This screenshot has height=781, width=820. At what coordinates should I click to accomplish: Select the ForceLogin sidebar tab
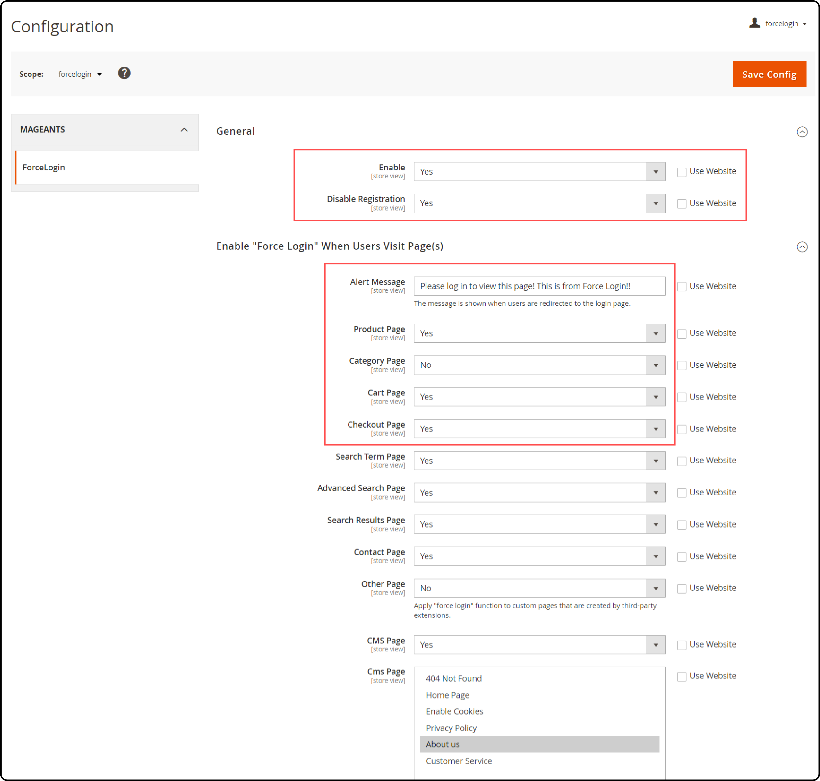[107, 167]
